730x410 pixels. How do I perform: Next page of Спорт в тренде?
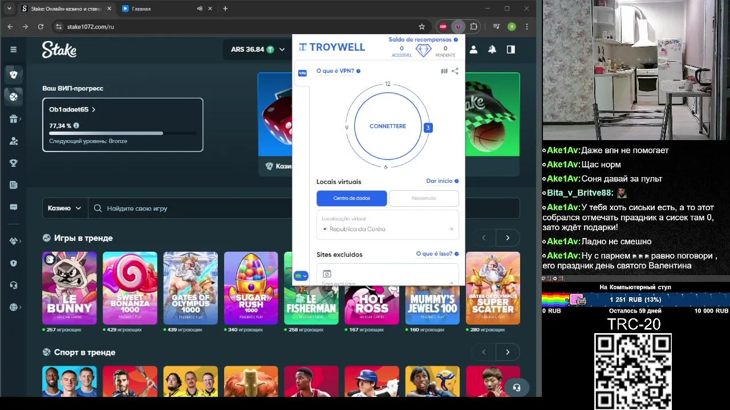click(x=508, y=352)
